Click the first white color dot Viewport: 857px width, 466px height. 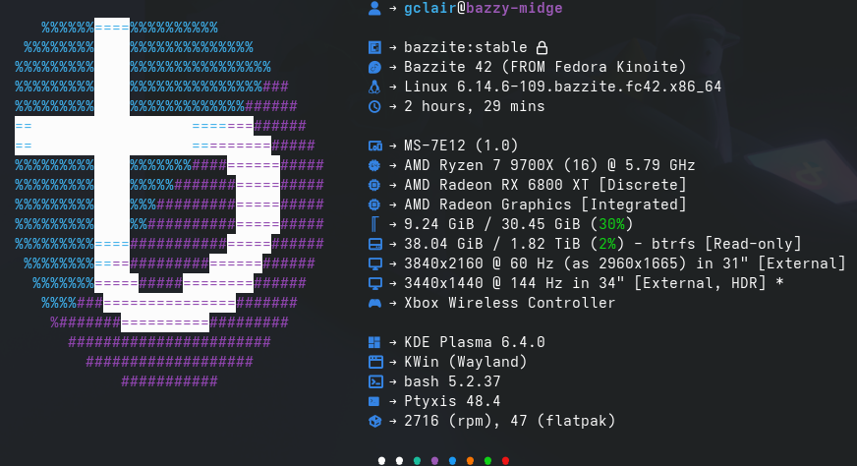(x=381, y=461)
